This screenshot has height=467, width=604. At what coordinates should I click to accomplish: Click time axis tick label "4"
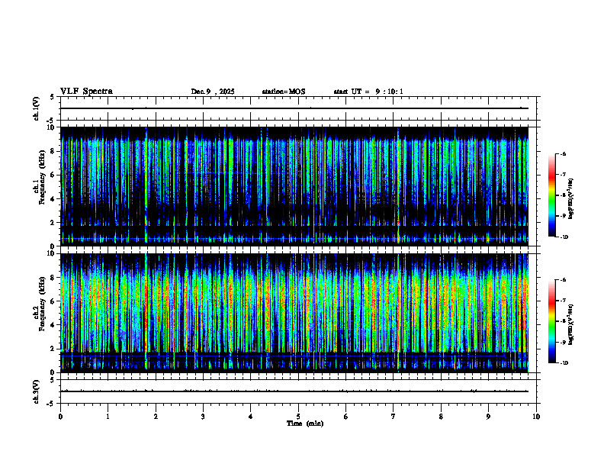[x=250, y=417]
